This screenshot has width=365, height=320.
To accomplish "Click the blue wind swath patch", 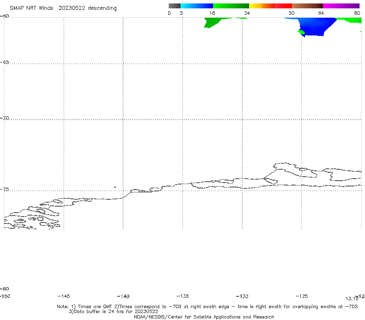I will coord(314,27).
